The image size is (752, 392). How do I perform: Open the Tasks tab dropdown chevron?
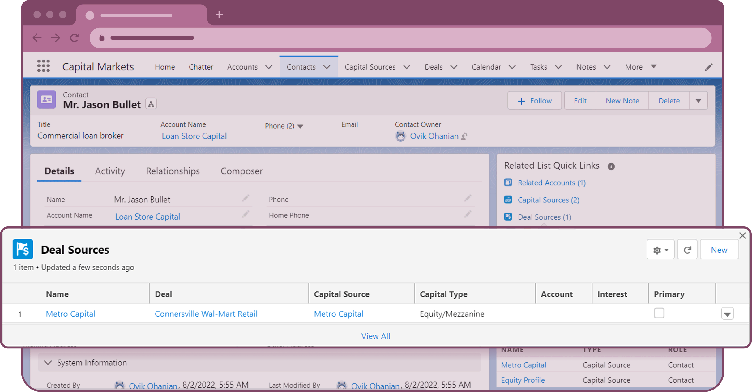tap(558, 67)
